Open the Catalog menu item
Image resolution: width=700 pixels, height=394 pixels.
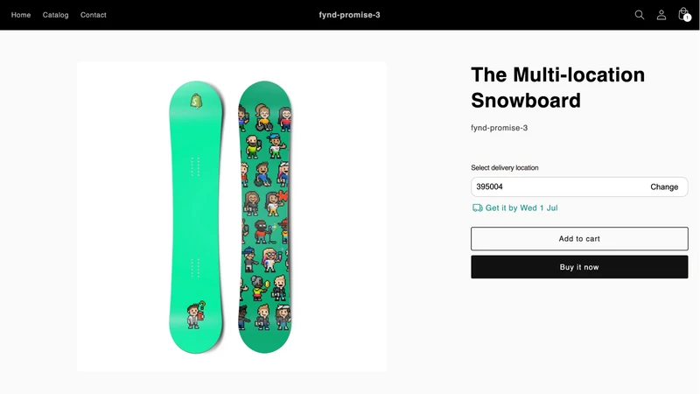coord(55,15)
